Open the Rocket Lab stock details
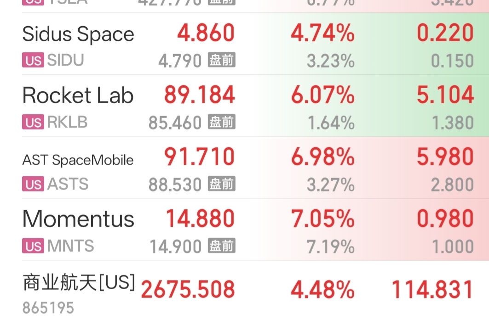The width and height of the screenshot is (489, 319). (x=78, y=95)
